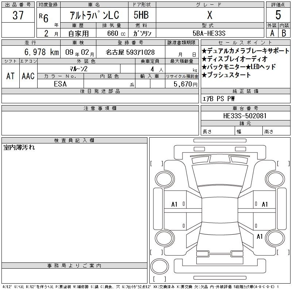This screenshot has width=292, height=292.
Task: Click the A1 mark on right door
Action: click(265, 204)
